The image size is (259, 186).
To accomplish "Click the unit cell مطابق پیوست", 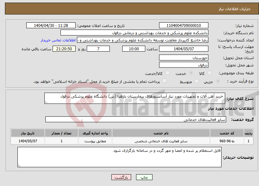I will click(x=95, y=141).
